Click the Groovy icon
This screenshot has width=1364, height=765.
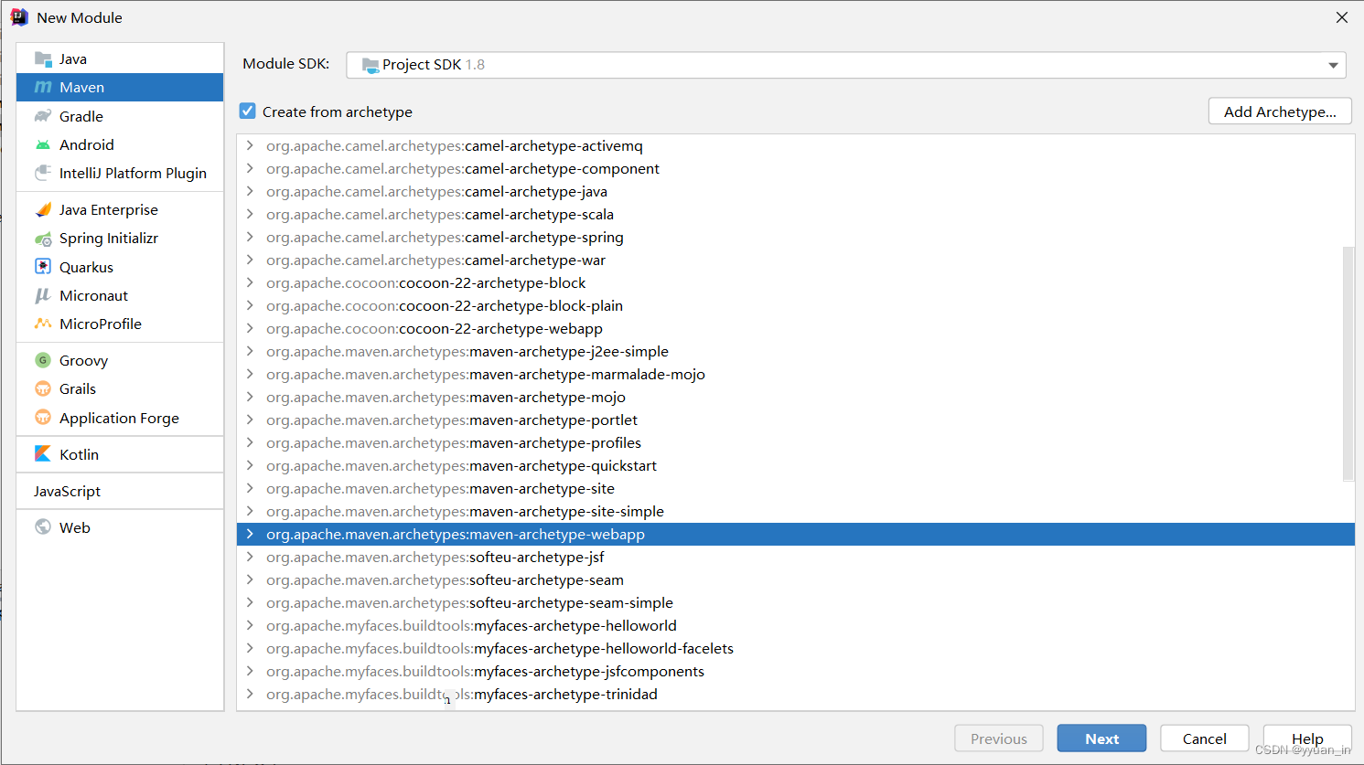[43, 360]
